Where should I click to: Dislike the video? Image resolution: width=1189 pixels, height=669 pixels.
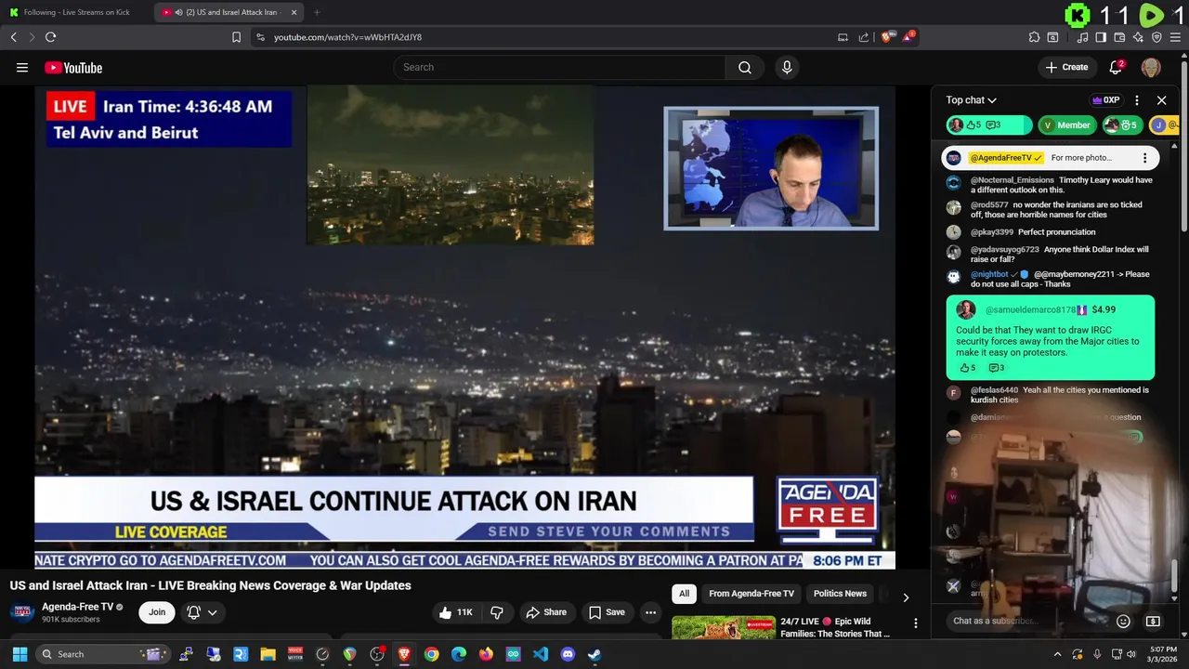pos(497,612)
